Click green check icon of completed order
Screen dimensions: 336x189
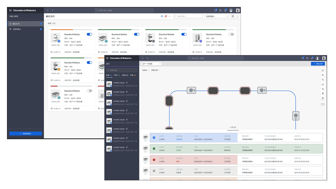pyautogui.click(x=154, y=149)
